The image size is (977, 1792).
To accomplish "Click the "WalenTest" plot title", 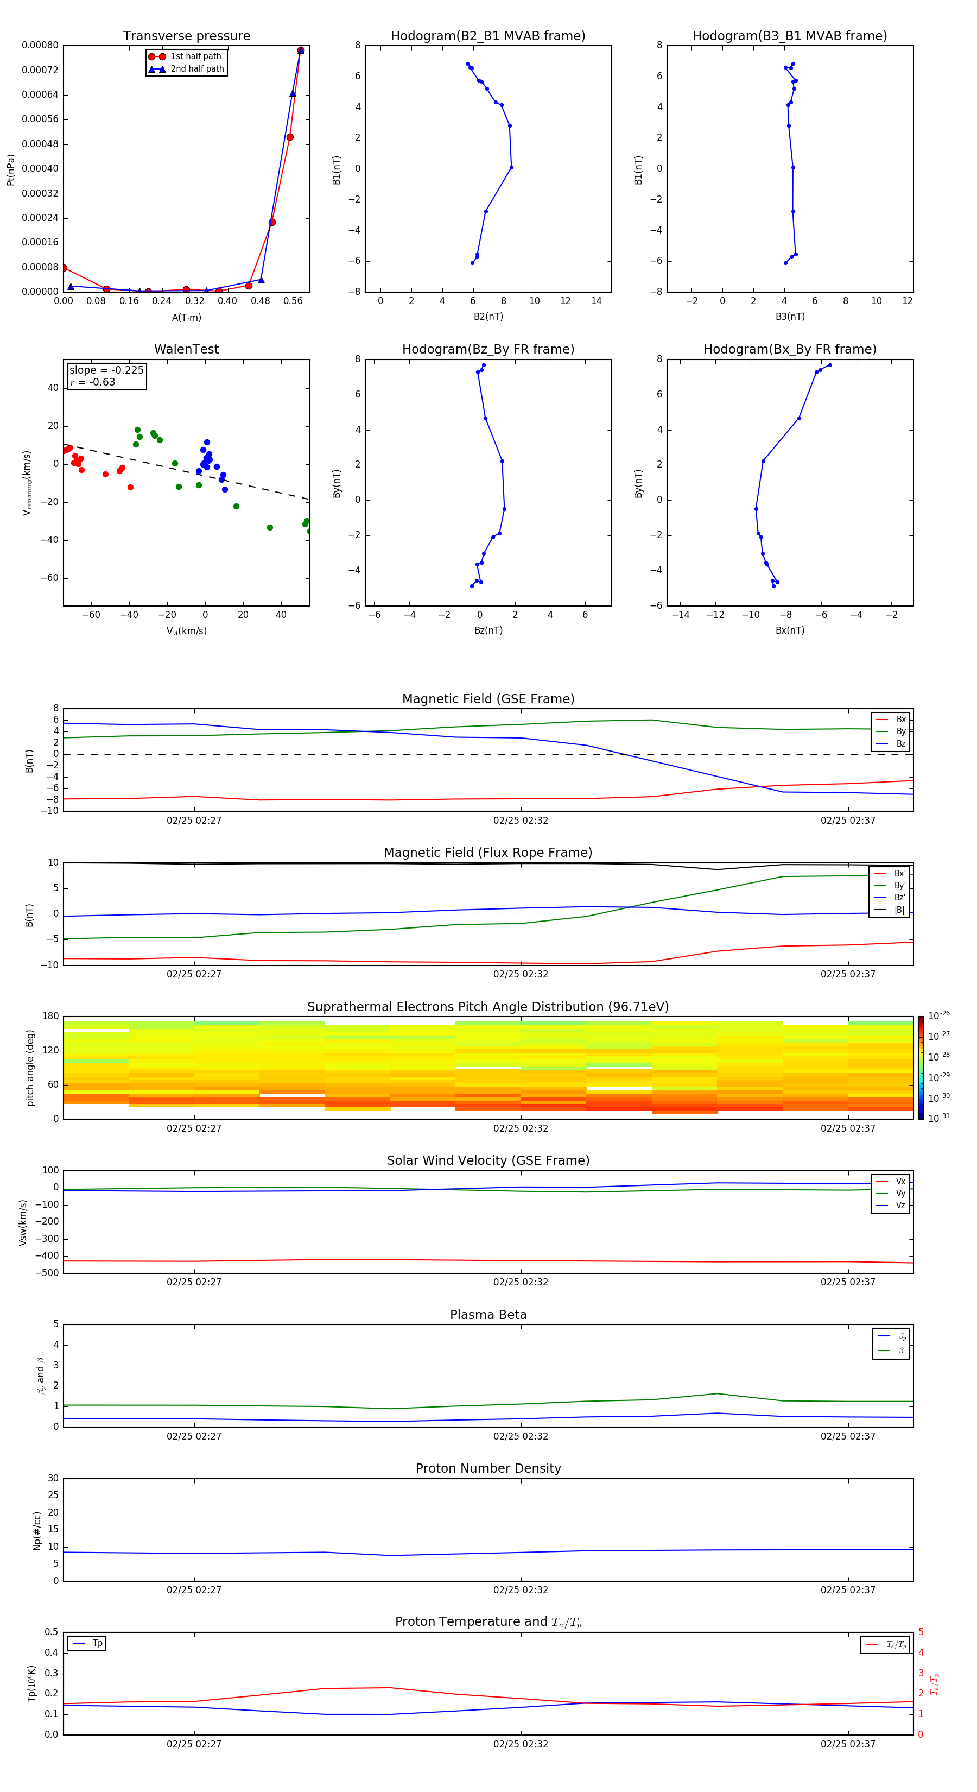I will pos(186,349).
